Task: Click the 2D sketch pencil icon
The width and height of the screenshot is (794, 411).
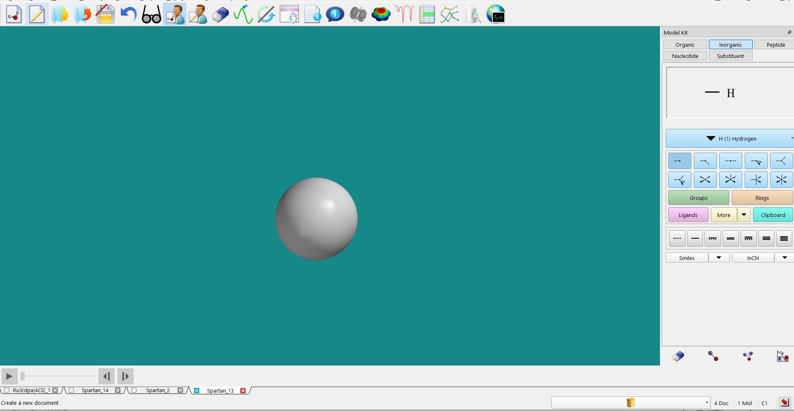Action: tap(37, 14)
